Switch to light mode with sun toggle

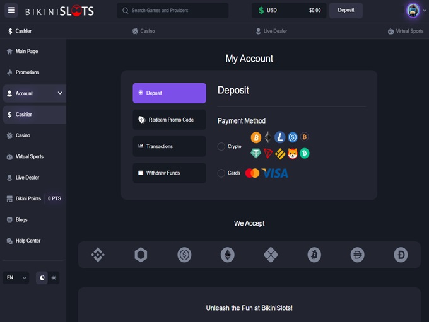[54, 277]
